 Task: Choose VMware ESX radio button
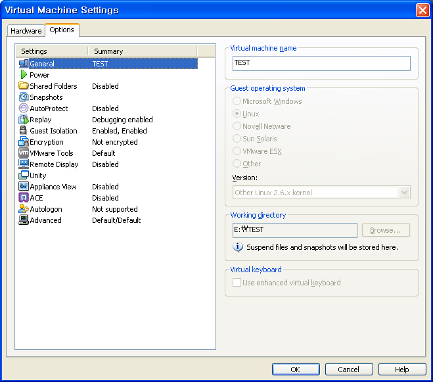pos(237,151)
